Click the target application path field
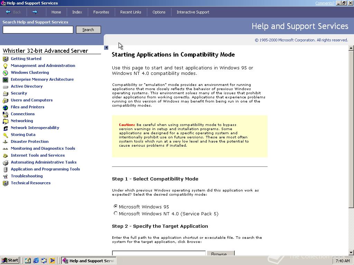 click(159, 253)
